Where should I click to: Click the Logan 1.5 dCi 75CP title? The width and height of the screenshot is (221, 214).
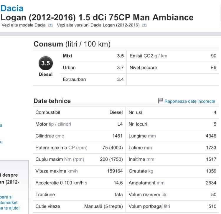pyautogui.click(x=97, y=17)
